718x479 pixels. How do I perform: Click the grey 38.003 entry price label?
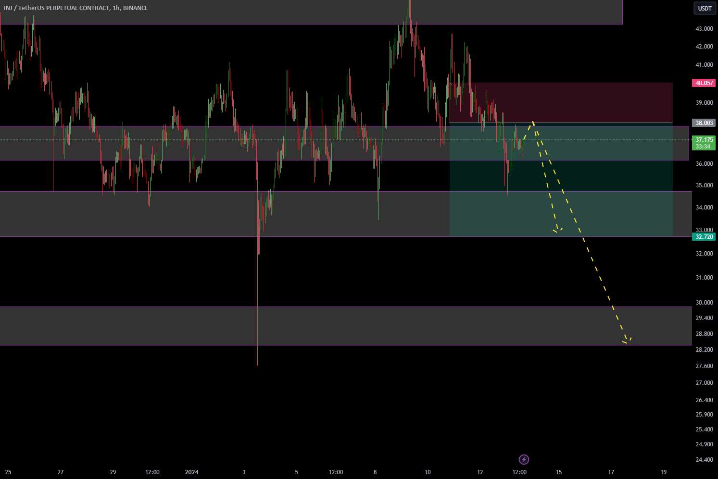[704, 123]
